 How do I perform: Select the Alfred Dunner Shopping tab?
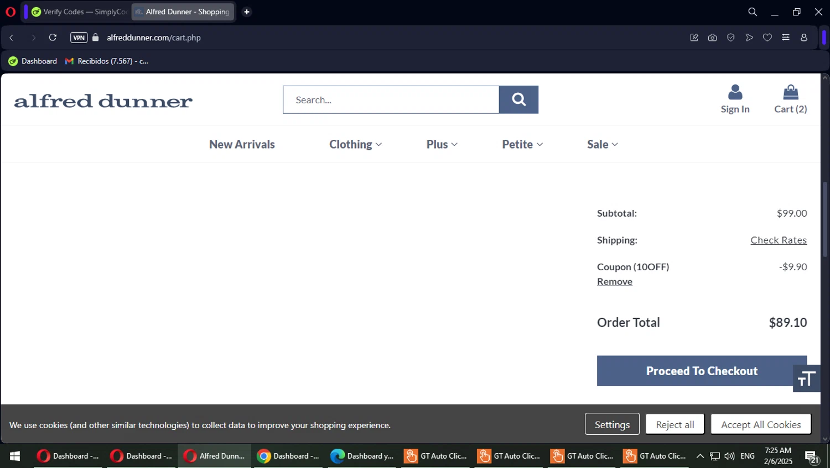click(x=183, y=12)
